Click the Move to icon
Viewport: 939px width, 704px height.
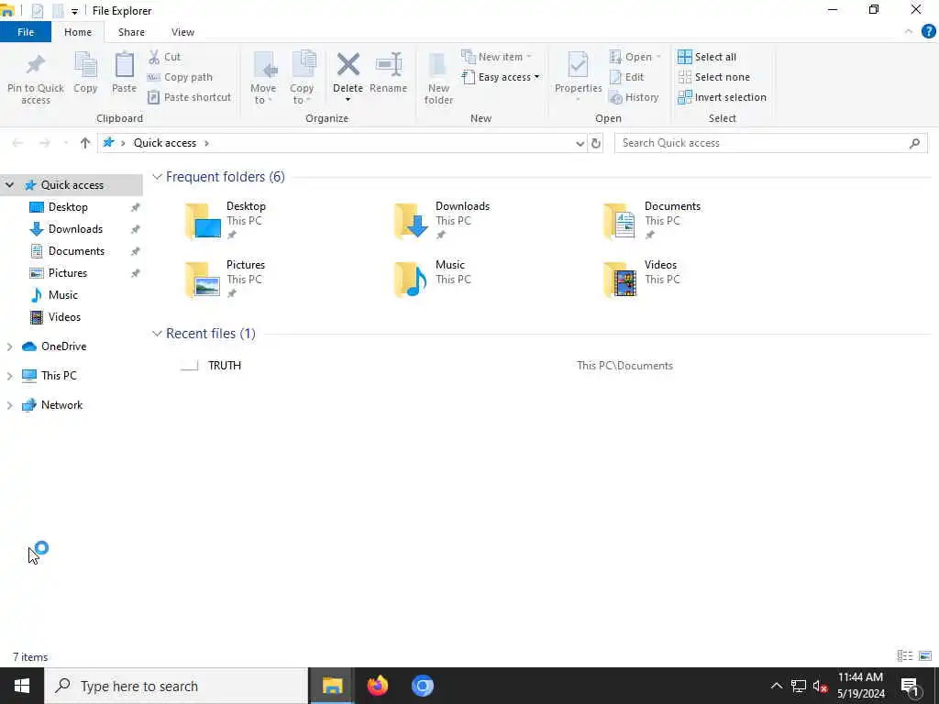click(x=263, y=65)
